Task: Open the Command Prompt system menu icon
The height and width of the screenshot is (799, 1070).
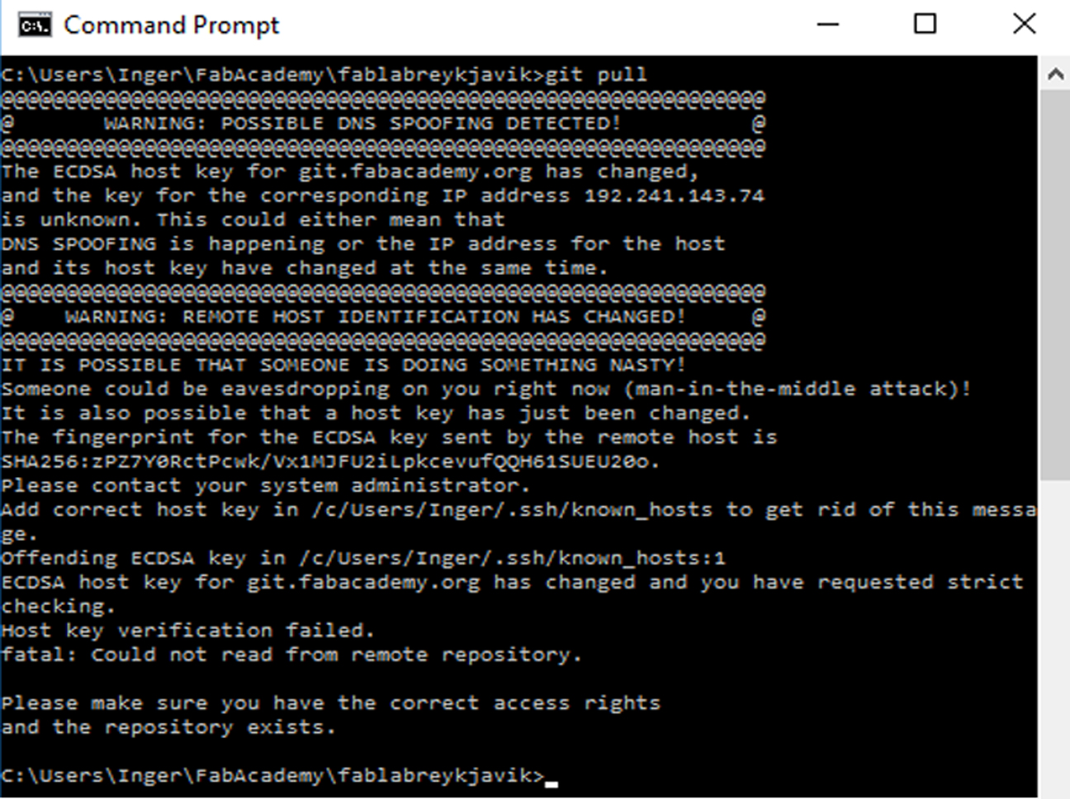Action: pos(36,25)
